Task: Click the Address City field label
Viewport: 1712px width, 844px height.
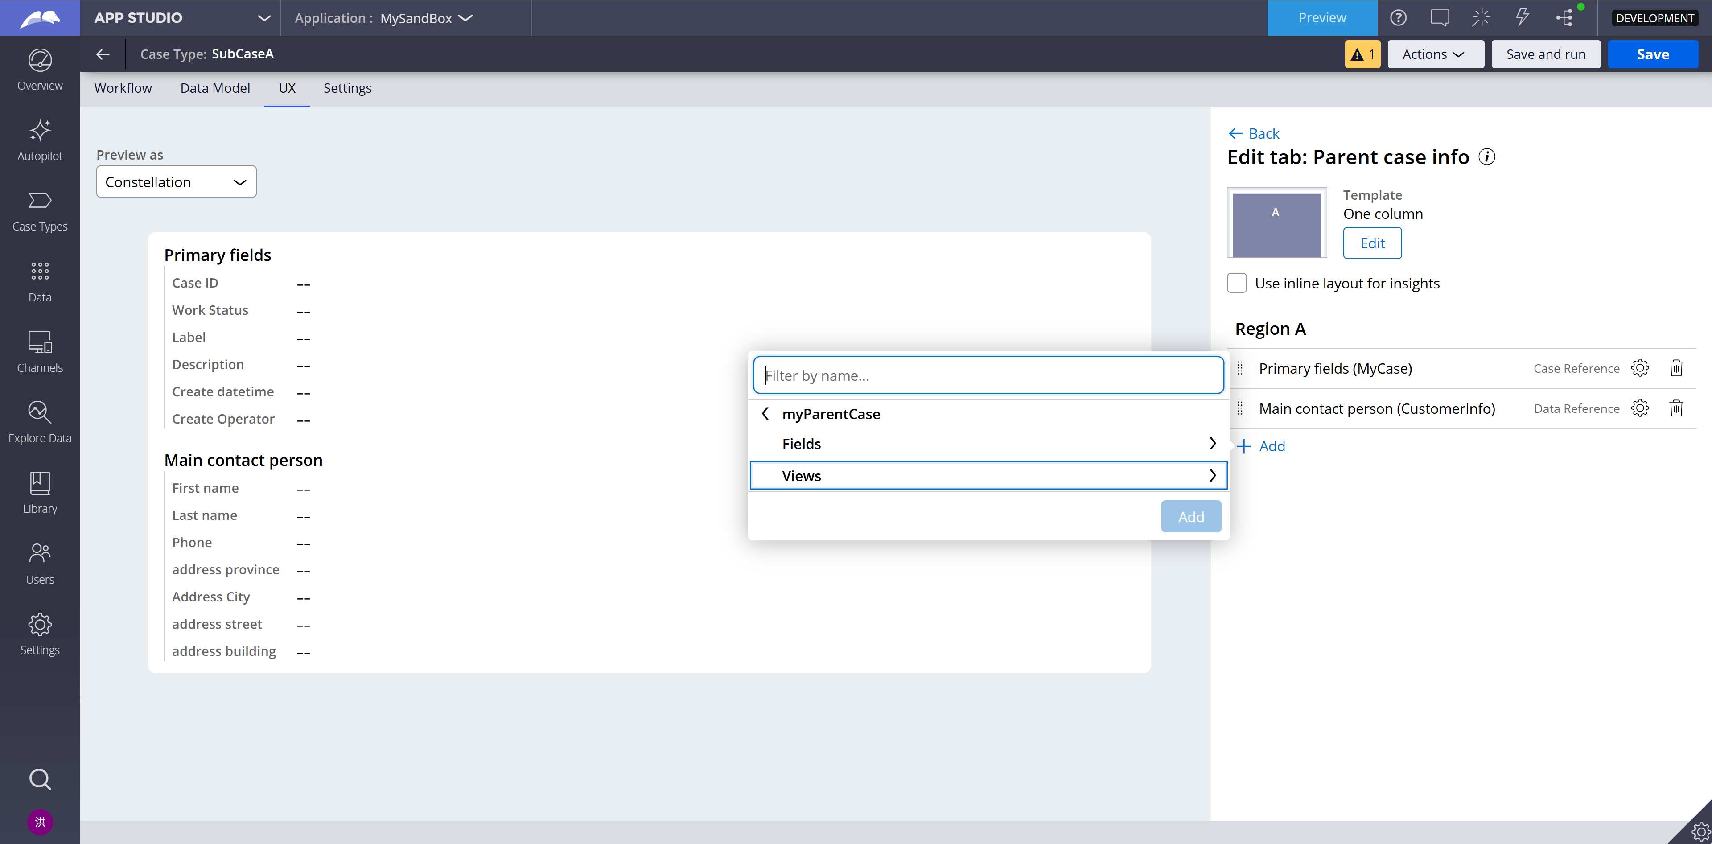Action: tap(211, 597)
